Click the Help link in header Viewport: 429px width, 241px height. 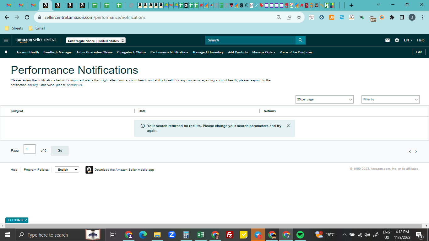[x=421, y=40]
